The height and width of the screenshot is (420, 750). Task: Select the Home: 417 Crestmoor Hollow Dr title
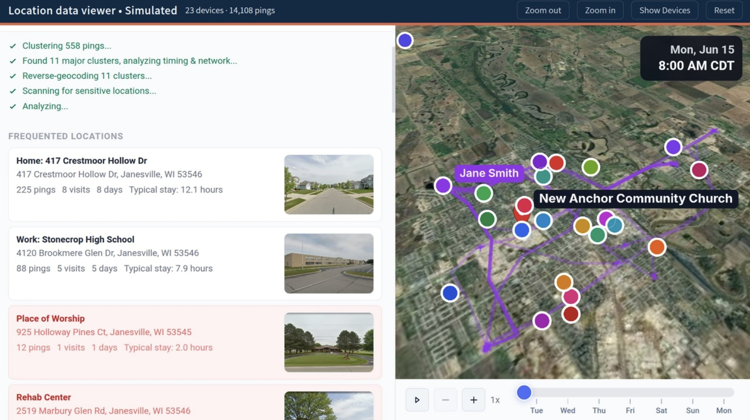pyautogui.click(x=81, y=161)
